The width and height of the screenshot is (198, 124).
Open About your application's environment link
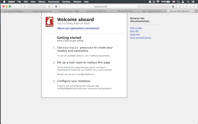tap(78, 28)
